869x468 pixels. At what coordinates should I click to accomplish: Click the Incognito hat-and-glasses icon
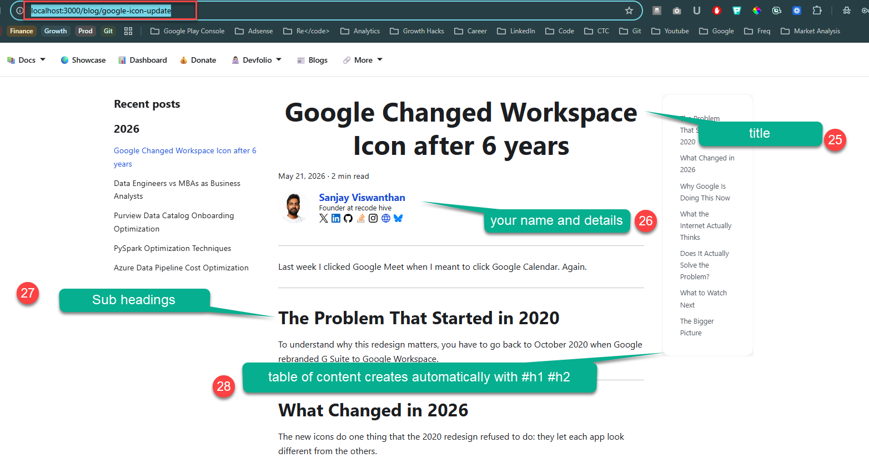click(x=847, y=11)
